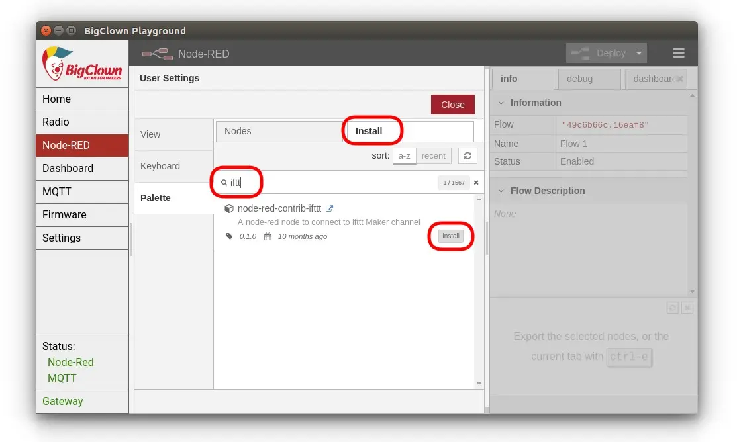Image resolution: width=737 pixels, height=442 pixels.
Task: Click the Gateway status link
Action: (62, 401)
